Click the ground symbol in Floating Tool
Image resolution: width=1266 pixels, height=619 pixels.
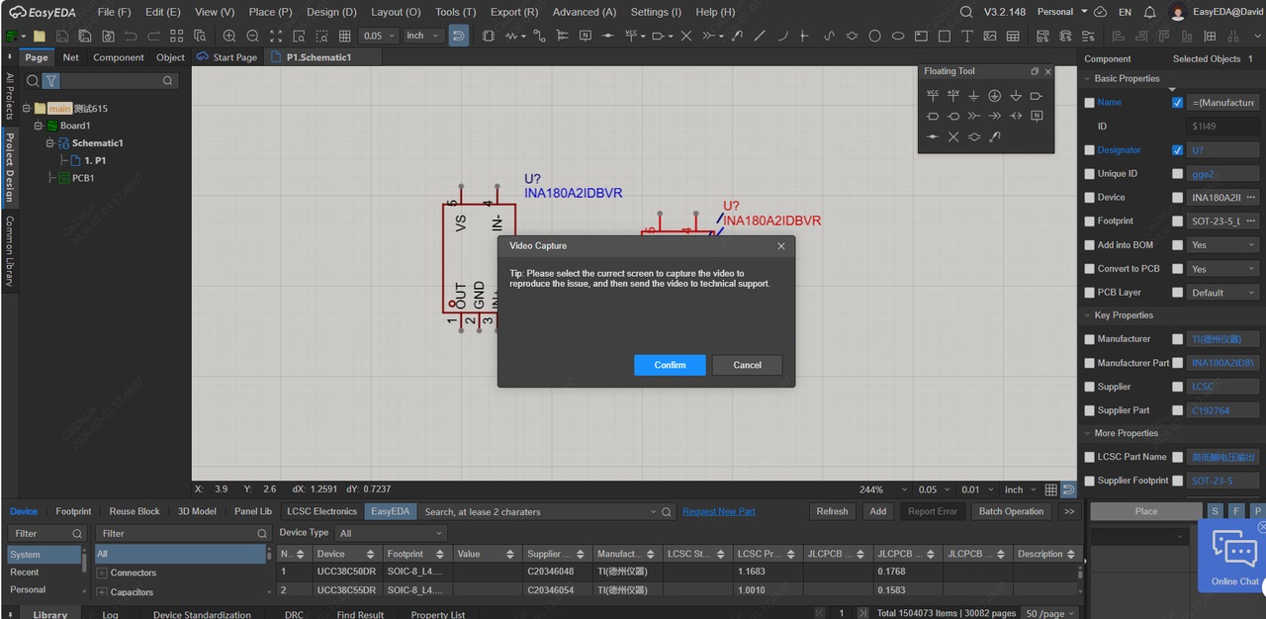coord(974,96)
